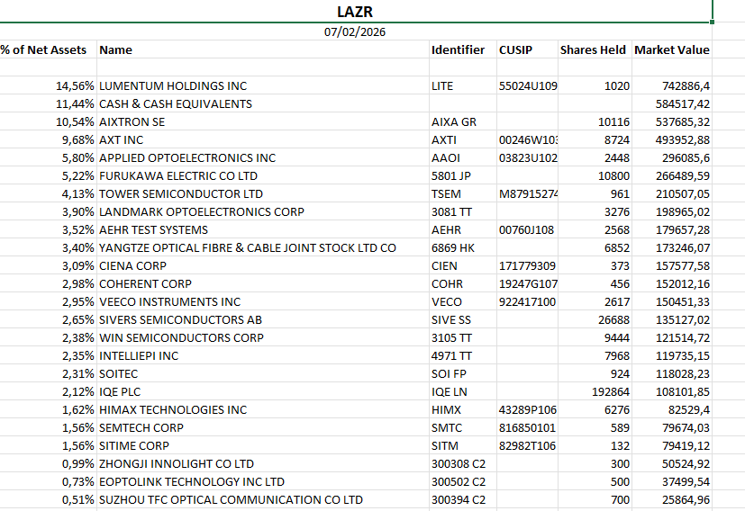Select SUZHOU TFC OPTICAL COMMUNICATION cell

263,500
